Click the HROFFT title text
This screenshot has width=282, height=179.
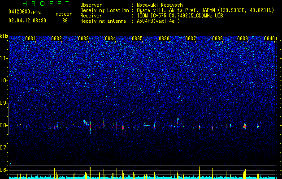(46, 4)
